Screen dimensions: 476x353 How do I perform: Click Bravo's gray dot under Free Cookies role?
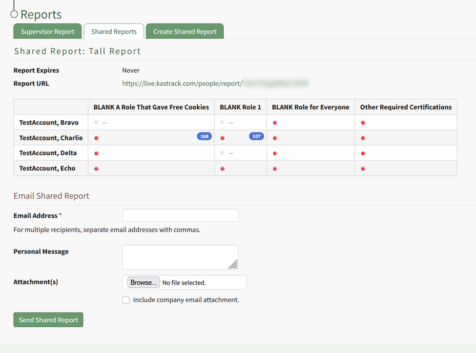click(x=97, y=123)
